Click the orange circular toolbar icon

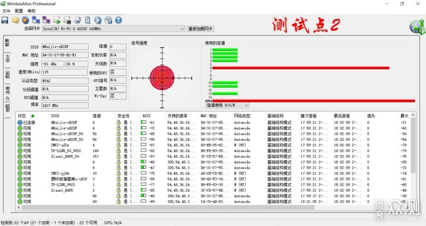25,20
